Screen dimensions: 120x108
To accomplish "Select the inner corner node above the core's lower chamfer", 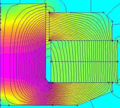I will coord(46,79).
